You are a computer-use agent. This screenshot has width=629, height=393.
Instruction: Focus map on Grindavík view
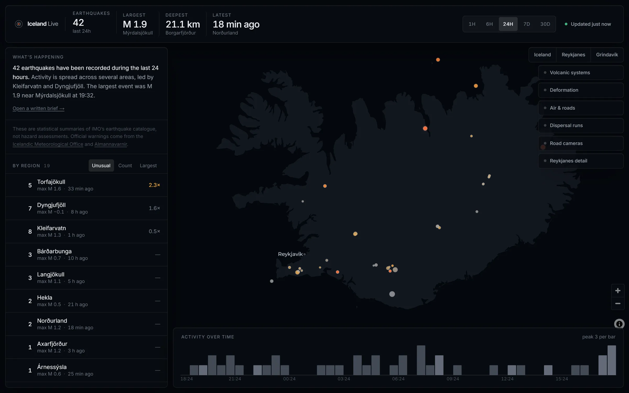[x=607, y=55]
